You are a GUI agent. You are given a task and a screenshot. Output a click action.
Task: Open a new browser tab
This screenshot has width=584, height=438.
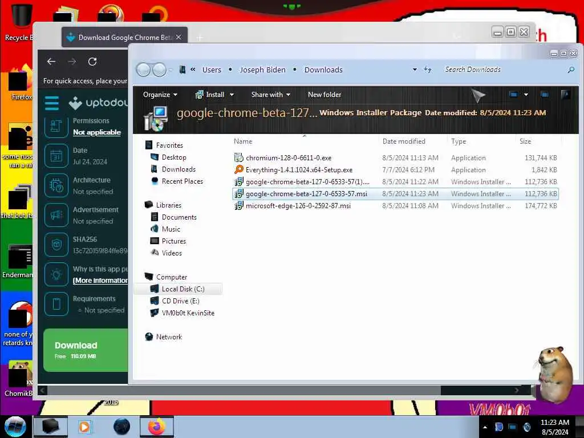click(200, 38)
